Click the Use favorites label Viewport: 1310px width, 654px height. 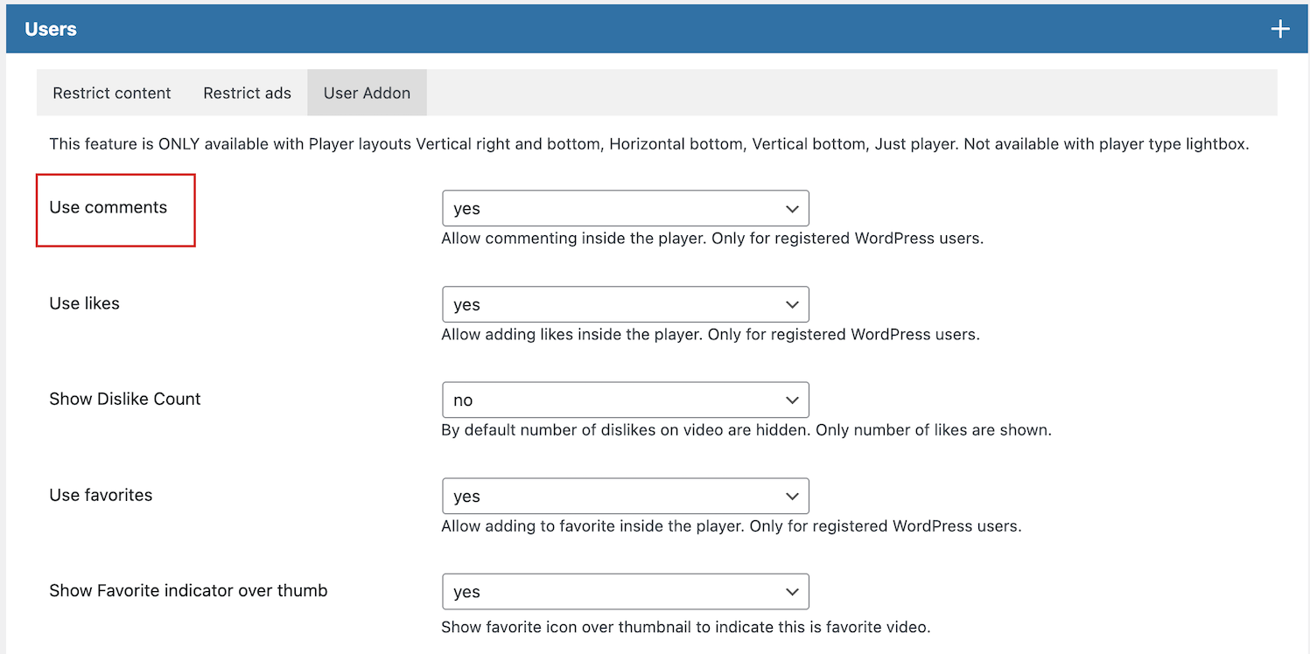[x=101, y=495]
